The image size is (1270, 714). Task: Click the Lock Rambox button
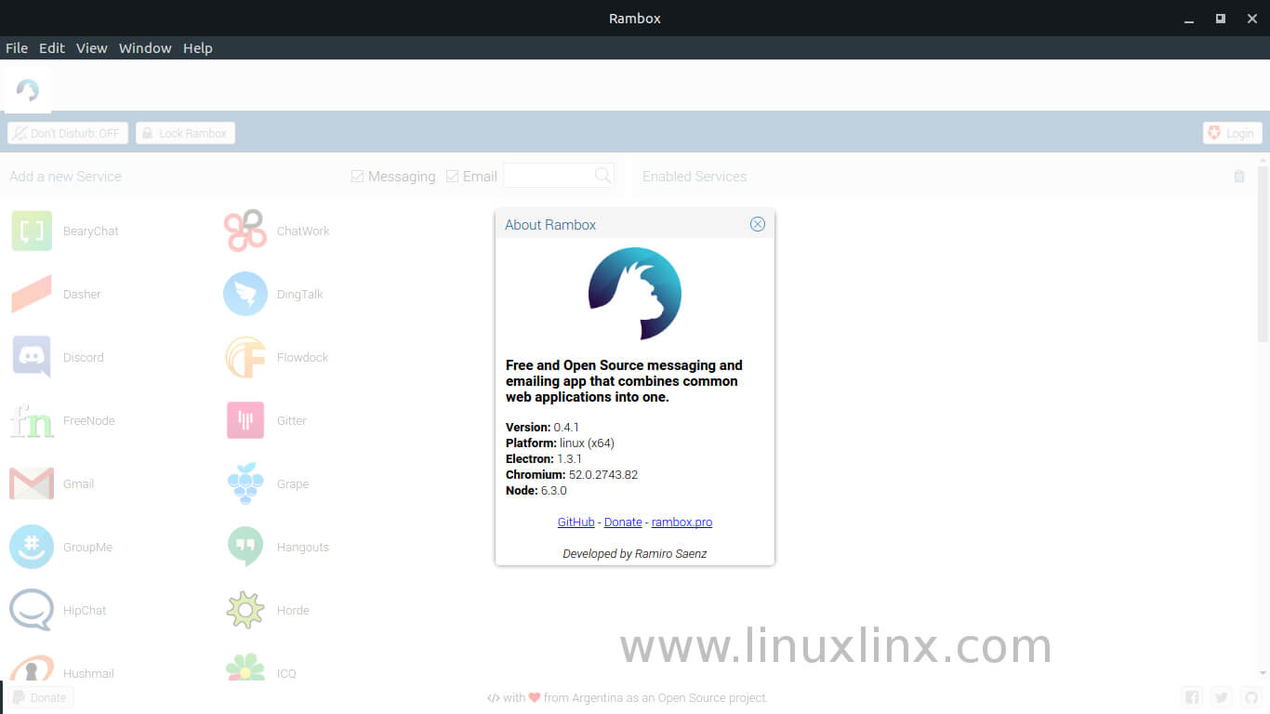(x=185, y=133)
